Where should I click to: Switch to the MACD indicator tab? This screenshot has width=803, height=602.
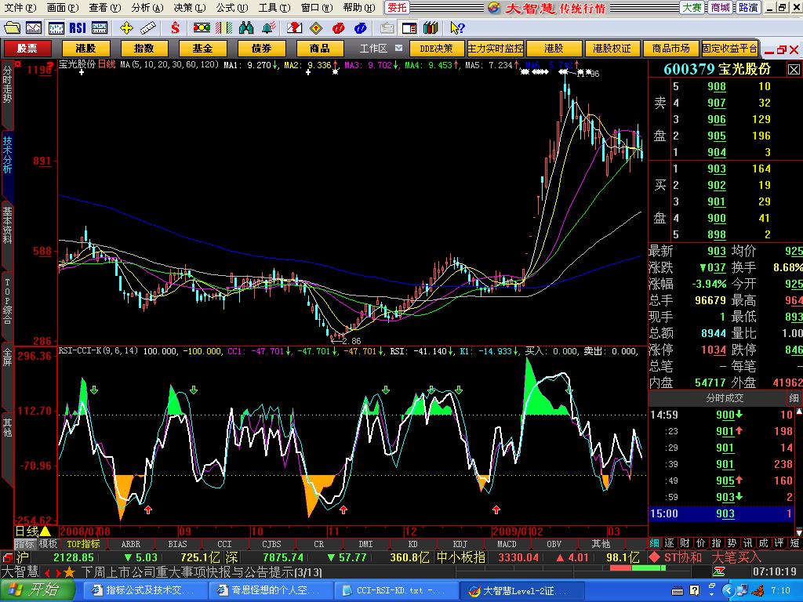[x=507, y=543]
